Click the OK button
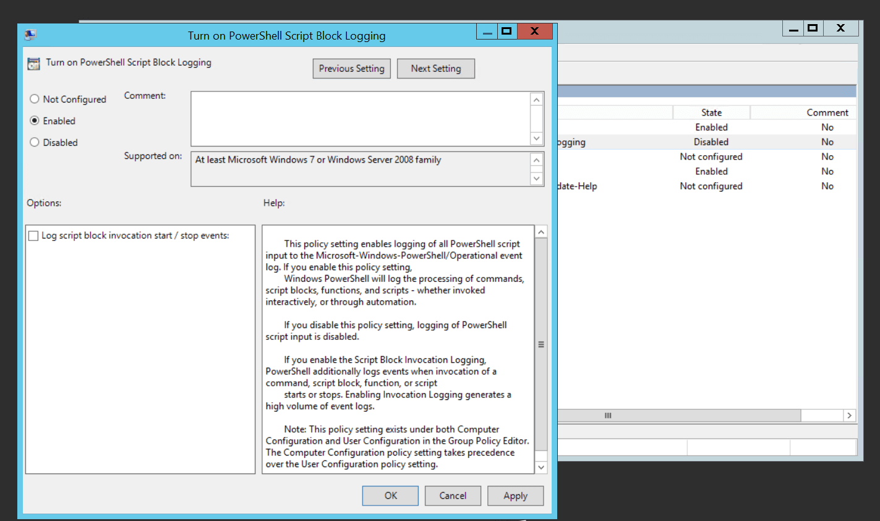Screen dimensions: 880x521 pyautogui.click(x=390, y=496)
